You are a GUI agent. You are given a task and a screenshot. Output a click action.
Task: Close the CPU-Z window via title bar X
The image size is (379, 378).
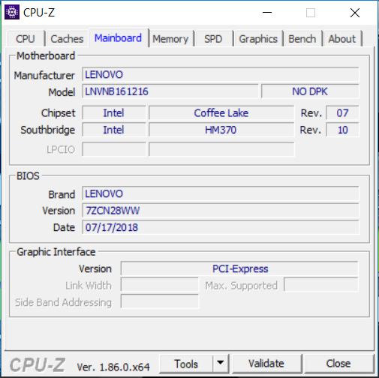(x=355, y=13)
